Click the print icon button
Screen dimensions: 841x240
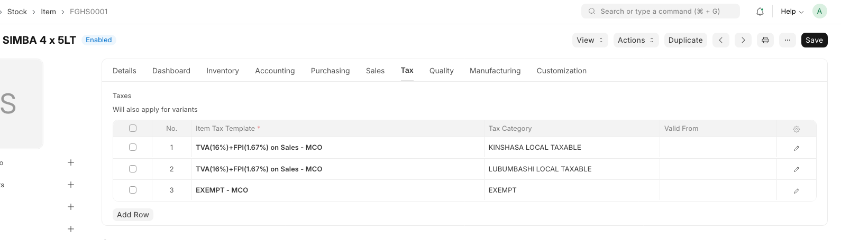click(765, 40)
